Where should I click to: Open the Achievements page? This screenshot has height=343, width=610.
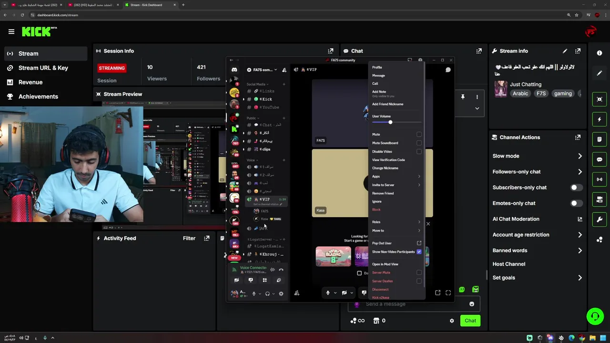tap(38, 96)
